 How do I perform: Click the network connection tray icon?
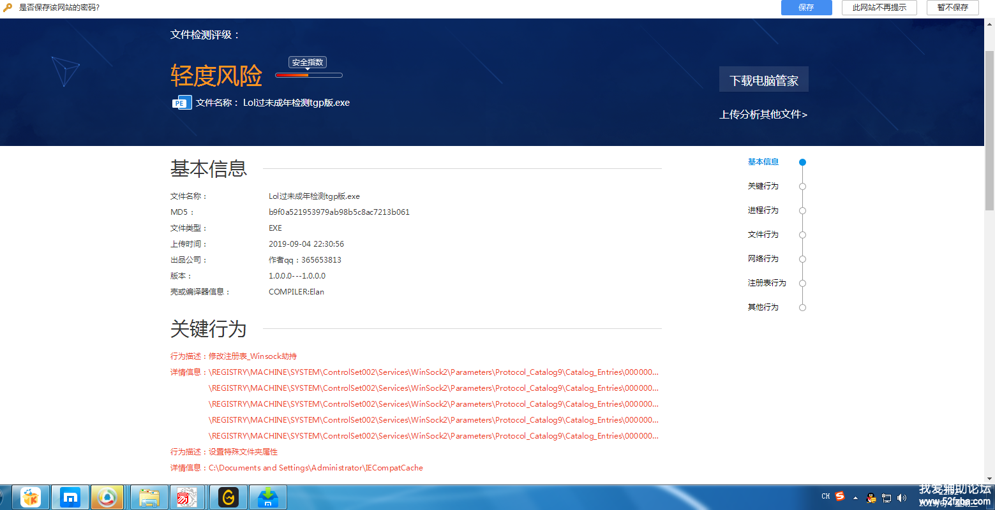(887, 498)
